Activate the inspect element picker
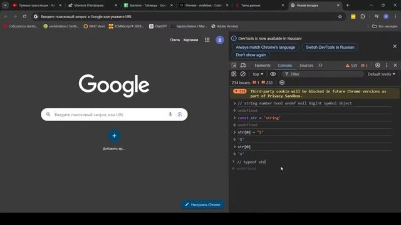The height and width of the screenshot is (225, 401). click(234, 65)
